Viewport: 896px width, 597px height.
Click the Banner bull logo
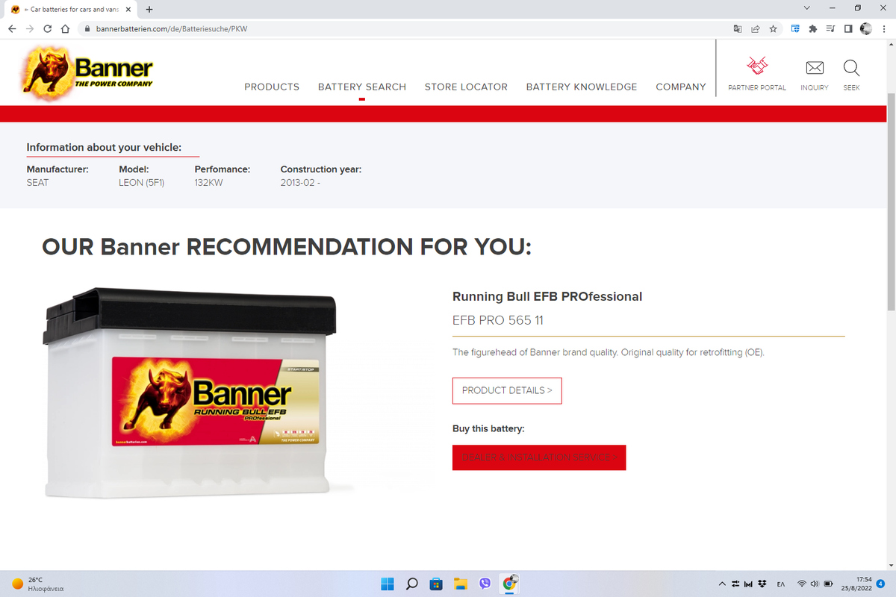coord(88,74)
